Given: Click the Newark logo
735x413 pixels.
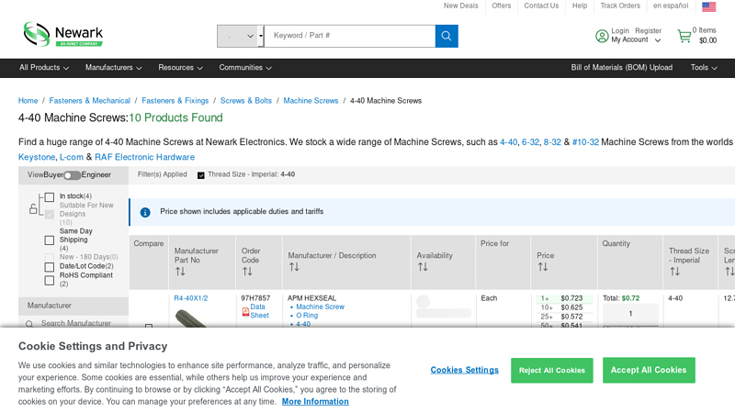Looking at the screenshot, I should coord(62,34).
